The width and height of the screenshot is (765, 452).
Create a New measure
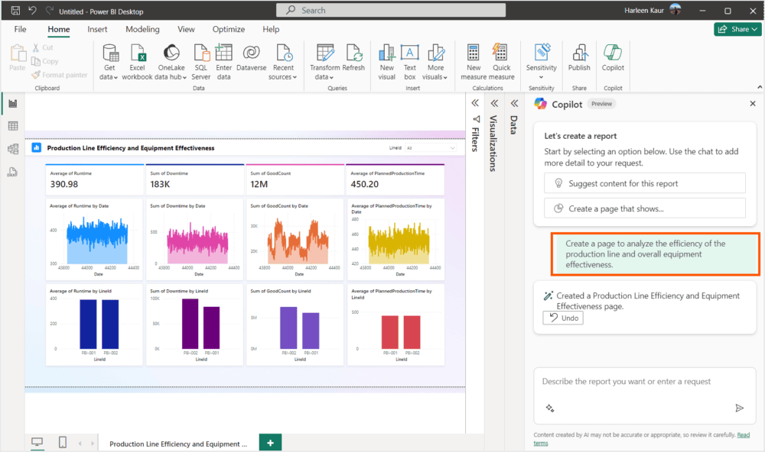pyautogui.click(x=474, y=62)
